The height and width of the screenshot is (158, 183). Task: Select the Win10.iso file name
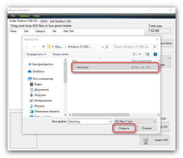pyautogui.click(x=83, y=67)
